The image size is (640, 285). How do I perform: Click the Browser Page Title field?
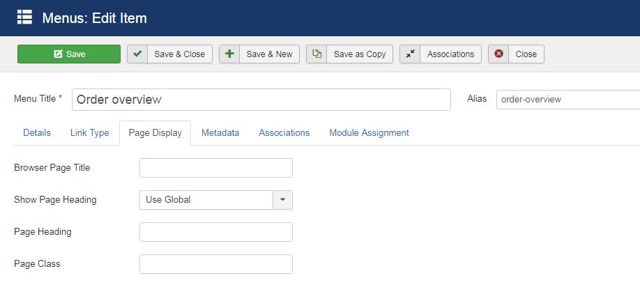tap(216, 168)
